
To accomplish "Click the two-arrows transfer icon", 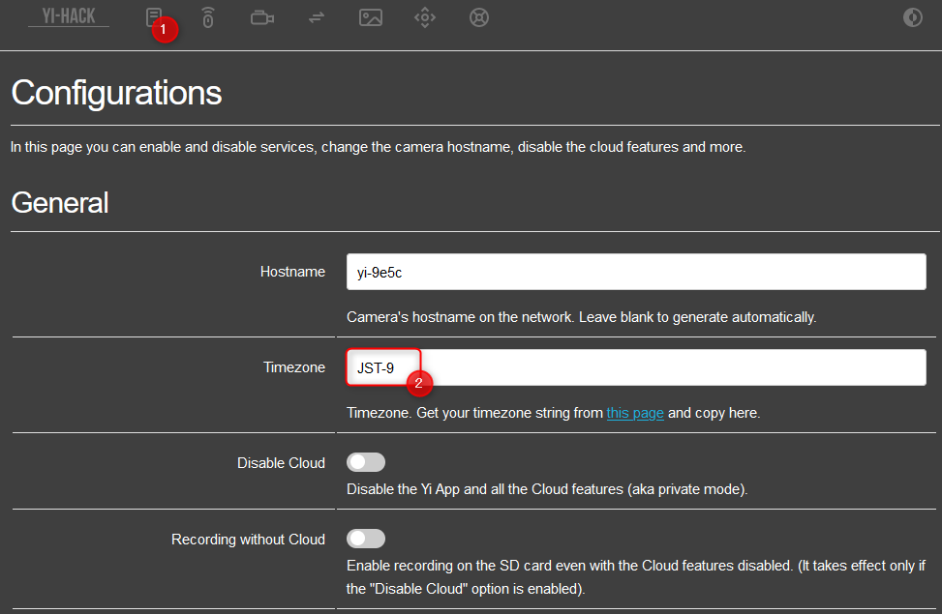I will click(x=317, y=17).
